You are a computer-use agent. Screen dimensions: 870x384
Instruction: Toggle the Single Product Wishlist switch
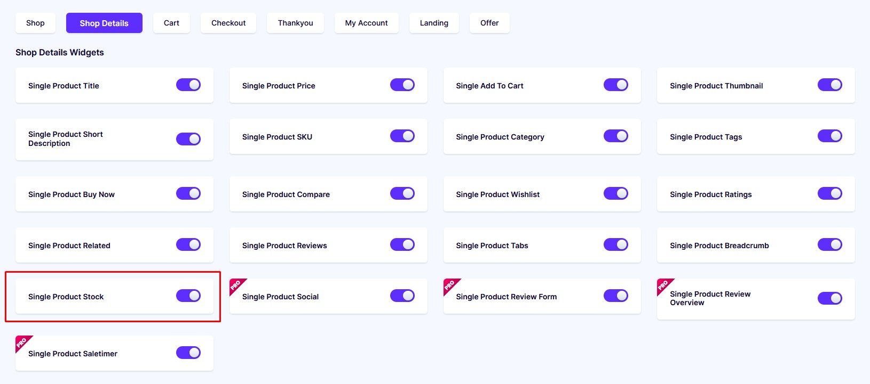[616, 193]
